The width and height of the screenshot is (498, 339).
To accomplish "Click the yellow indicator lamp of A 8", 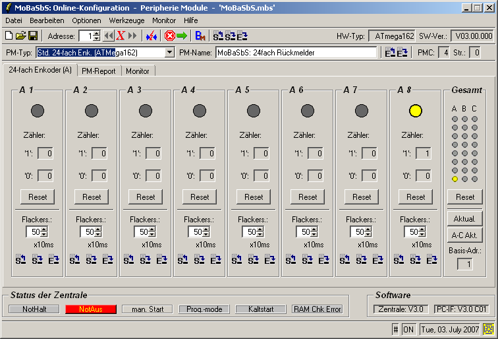I will (x=415, y=111).
